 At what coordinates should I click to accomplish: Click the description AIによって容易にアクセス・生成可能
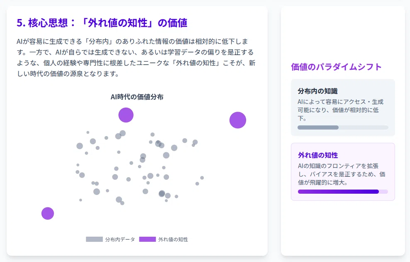pos(340,110)
